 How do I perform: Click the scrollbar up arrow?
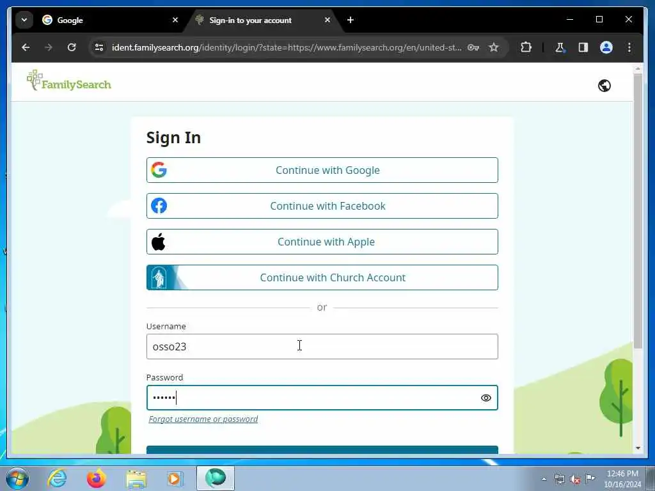638,68
